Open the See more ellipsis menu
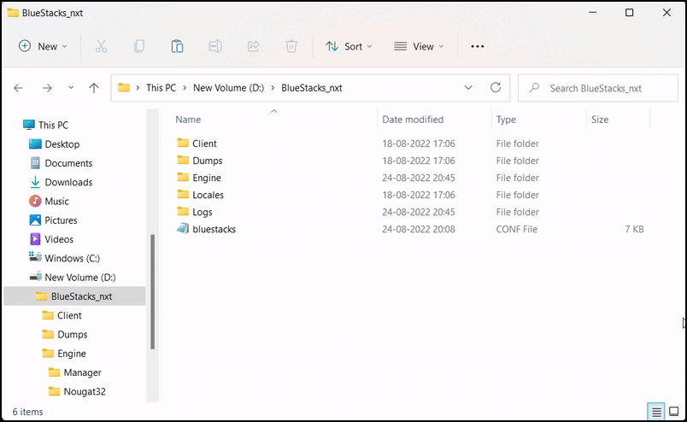The width and height of the screenshot is (687, 422). point(478,46)
